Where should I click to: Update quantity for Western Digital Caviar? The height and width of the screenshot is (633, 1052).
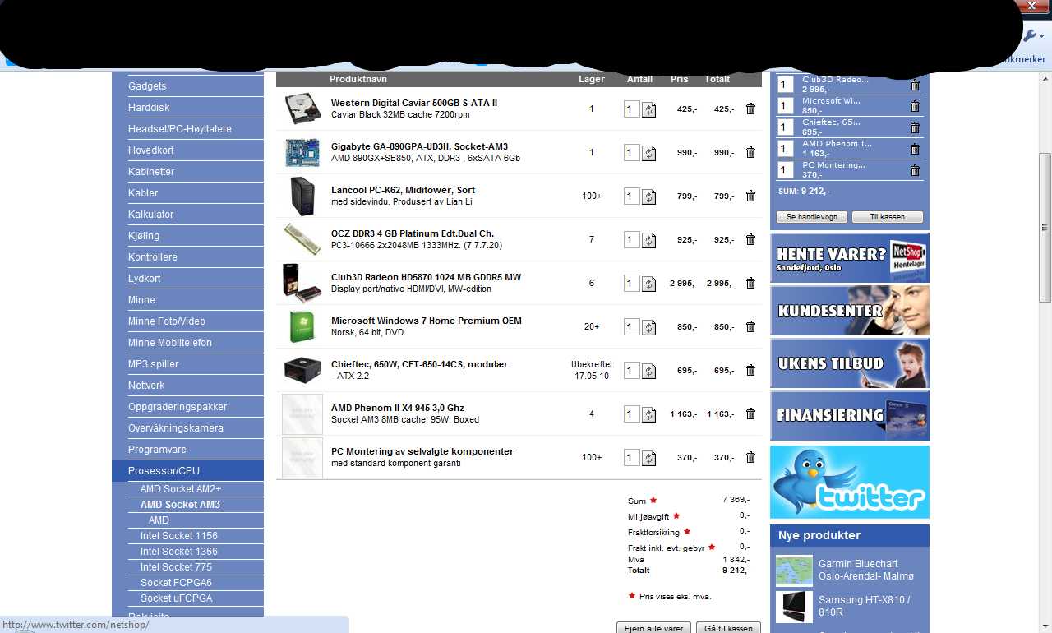[649, 109]
